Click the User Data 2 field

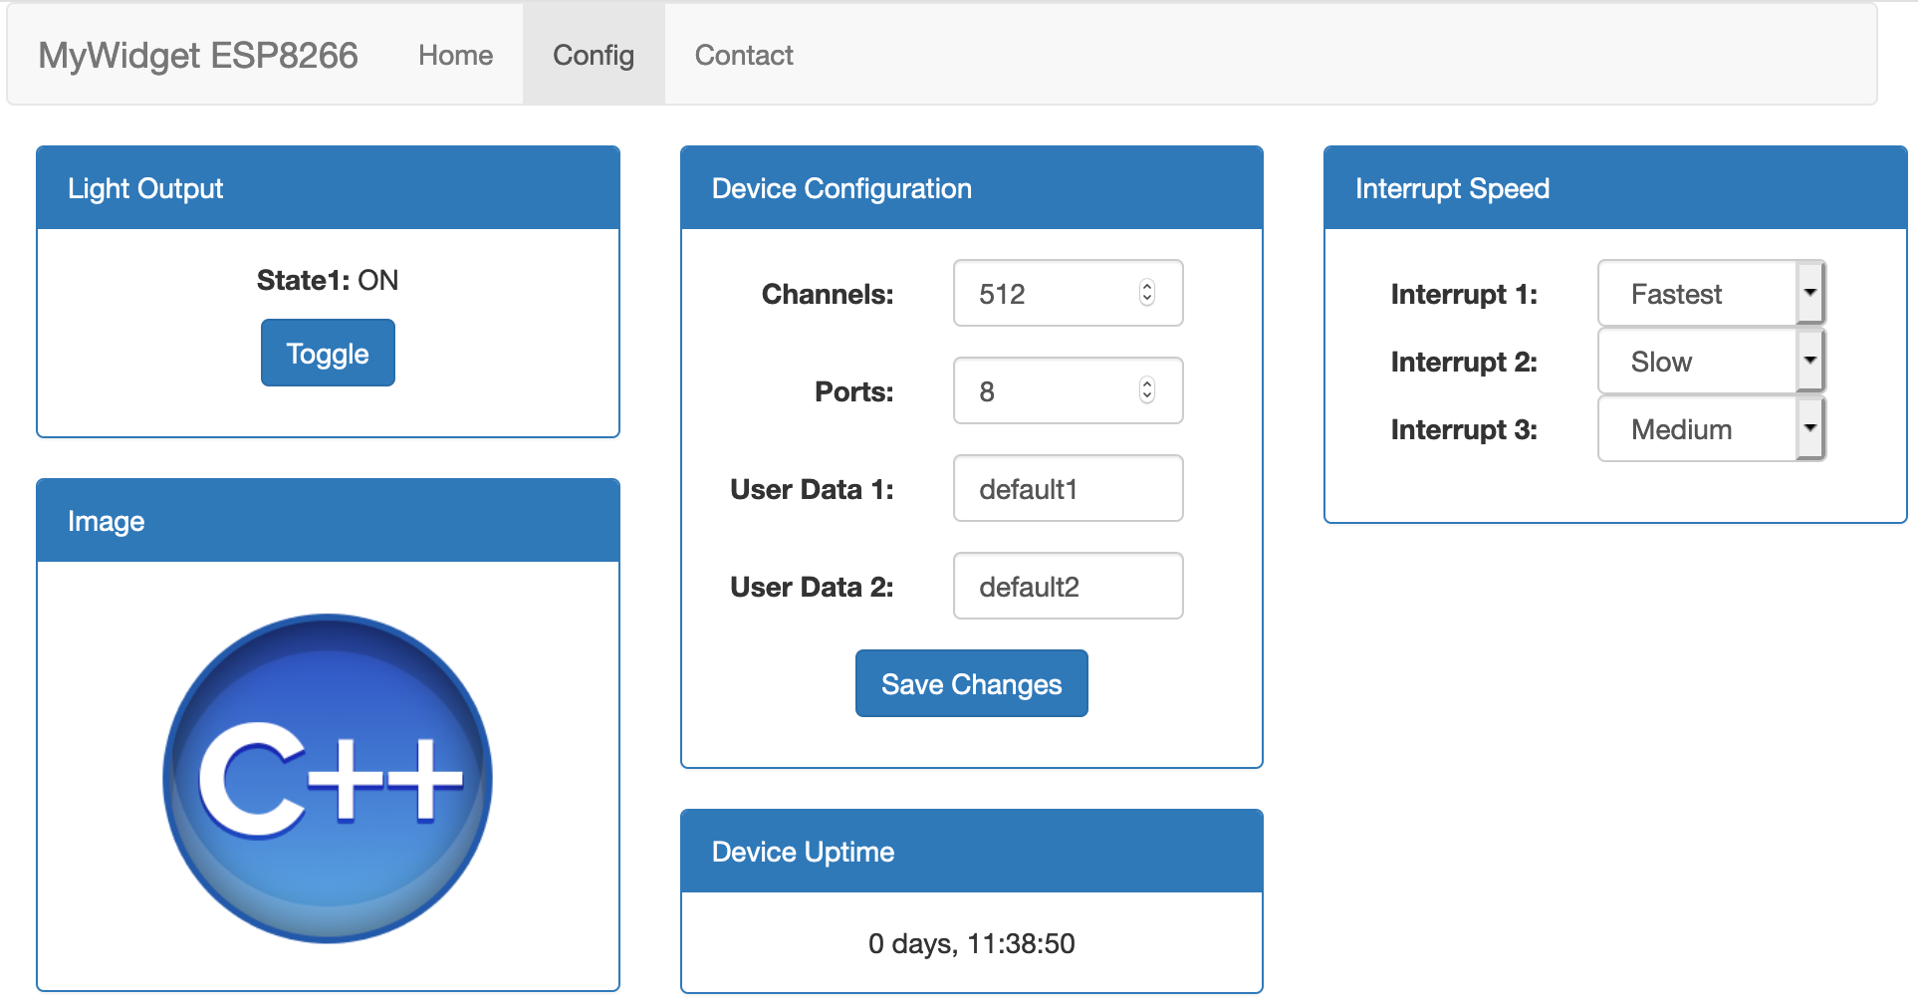pyautogui.click(x=1068, y=586)
